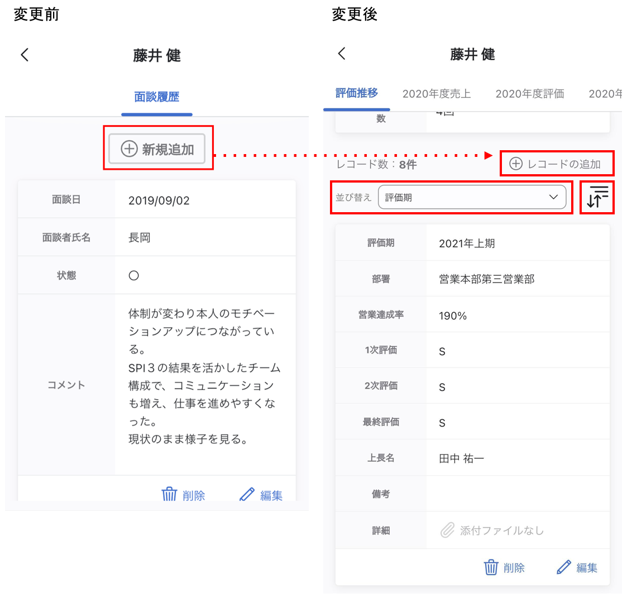Switch to 2020年度売上 tab
627x603 pixels.
[x=436, y=94]
